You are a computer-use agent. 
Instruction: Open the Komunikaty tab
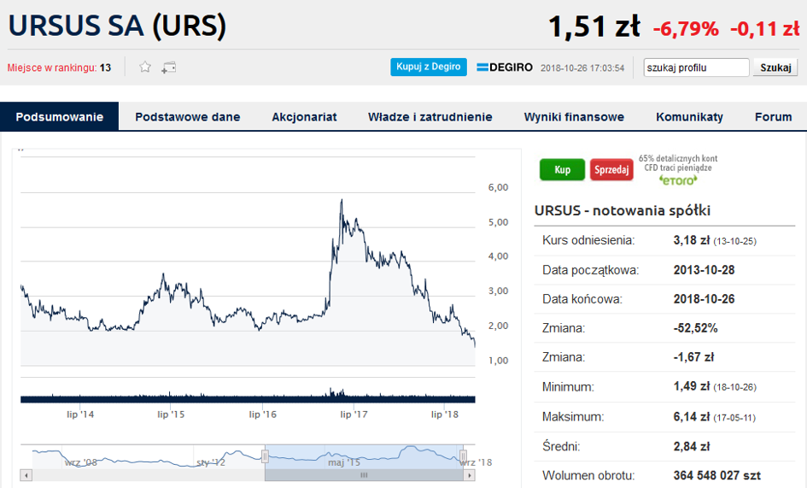689,117
